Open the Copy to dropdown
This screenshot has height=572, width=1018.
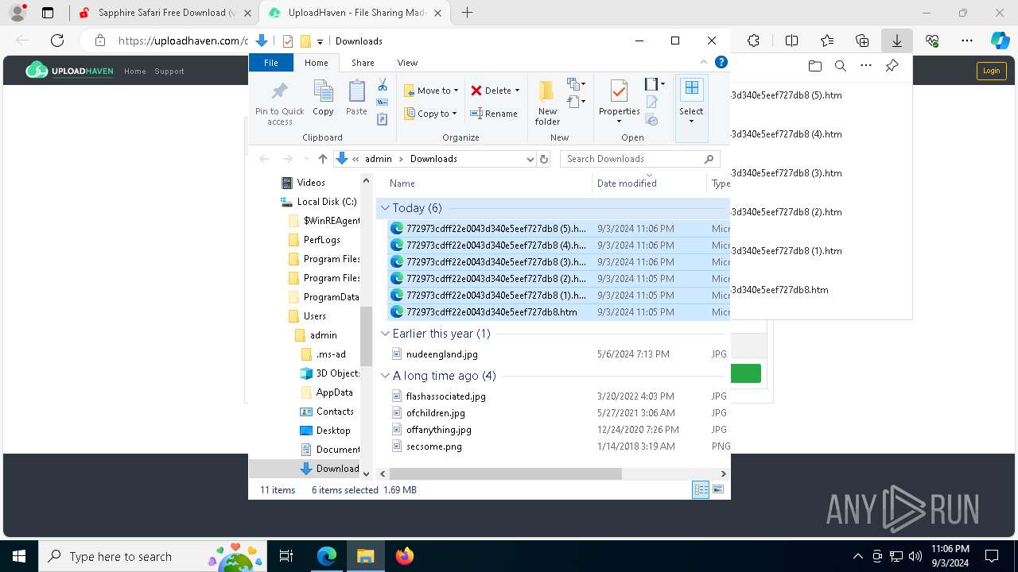point(430,114)
